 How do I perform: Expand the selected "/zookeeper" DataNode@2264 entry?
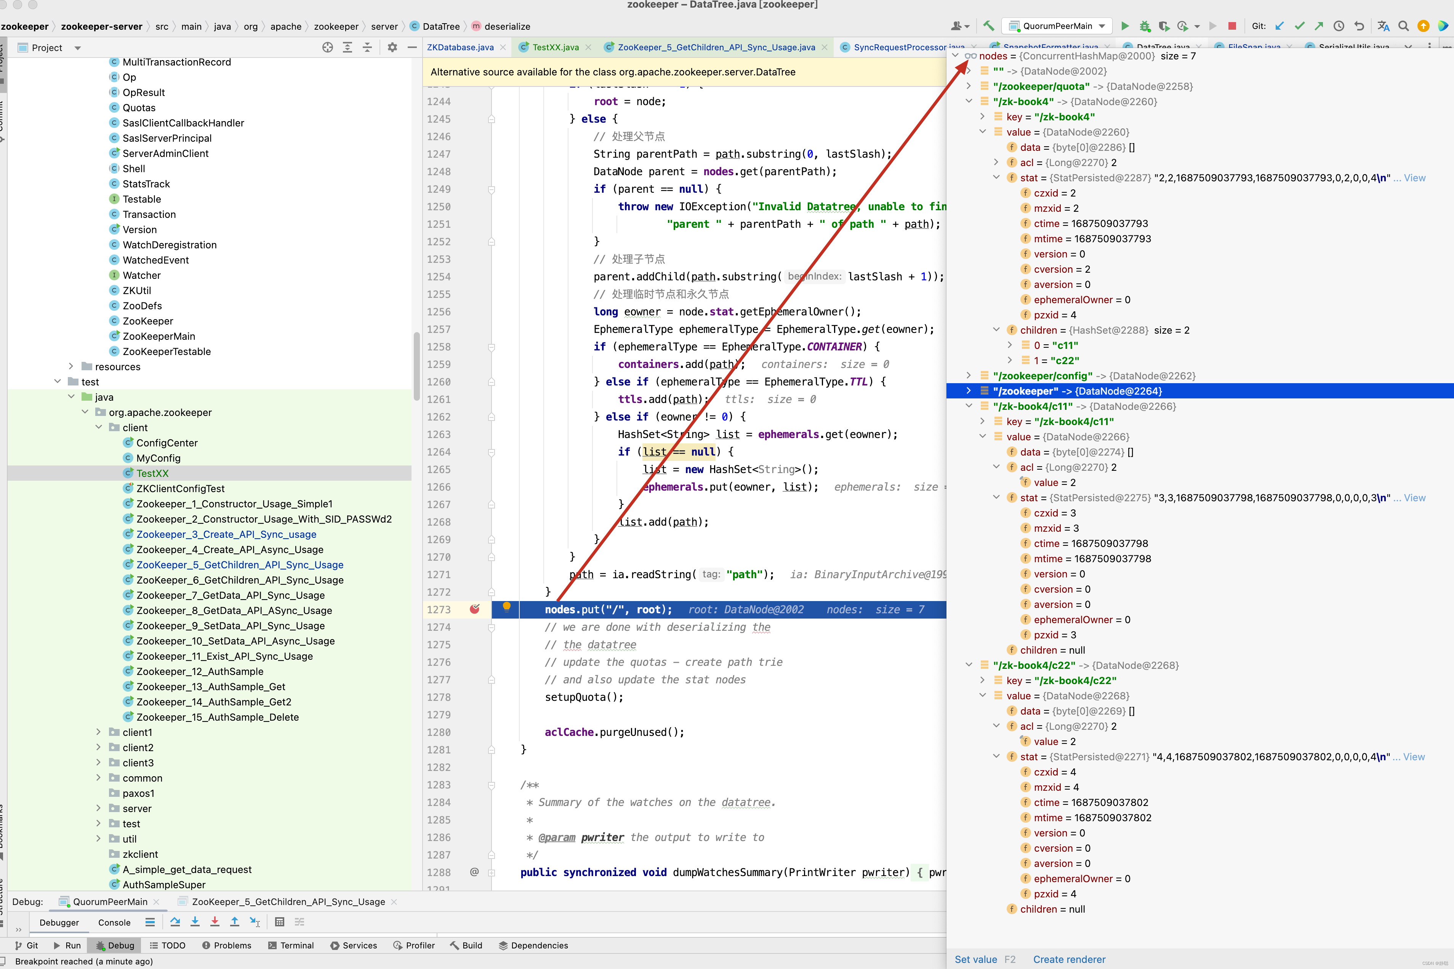pos(969,391)
